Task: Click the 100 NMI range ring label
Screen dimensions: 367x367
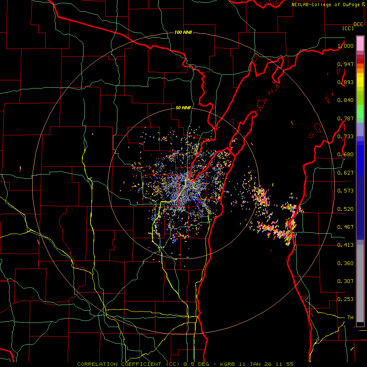Action: point(183,32)
